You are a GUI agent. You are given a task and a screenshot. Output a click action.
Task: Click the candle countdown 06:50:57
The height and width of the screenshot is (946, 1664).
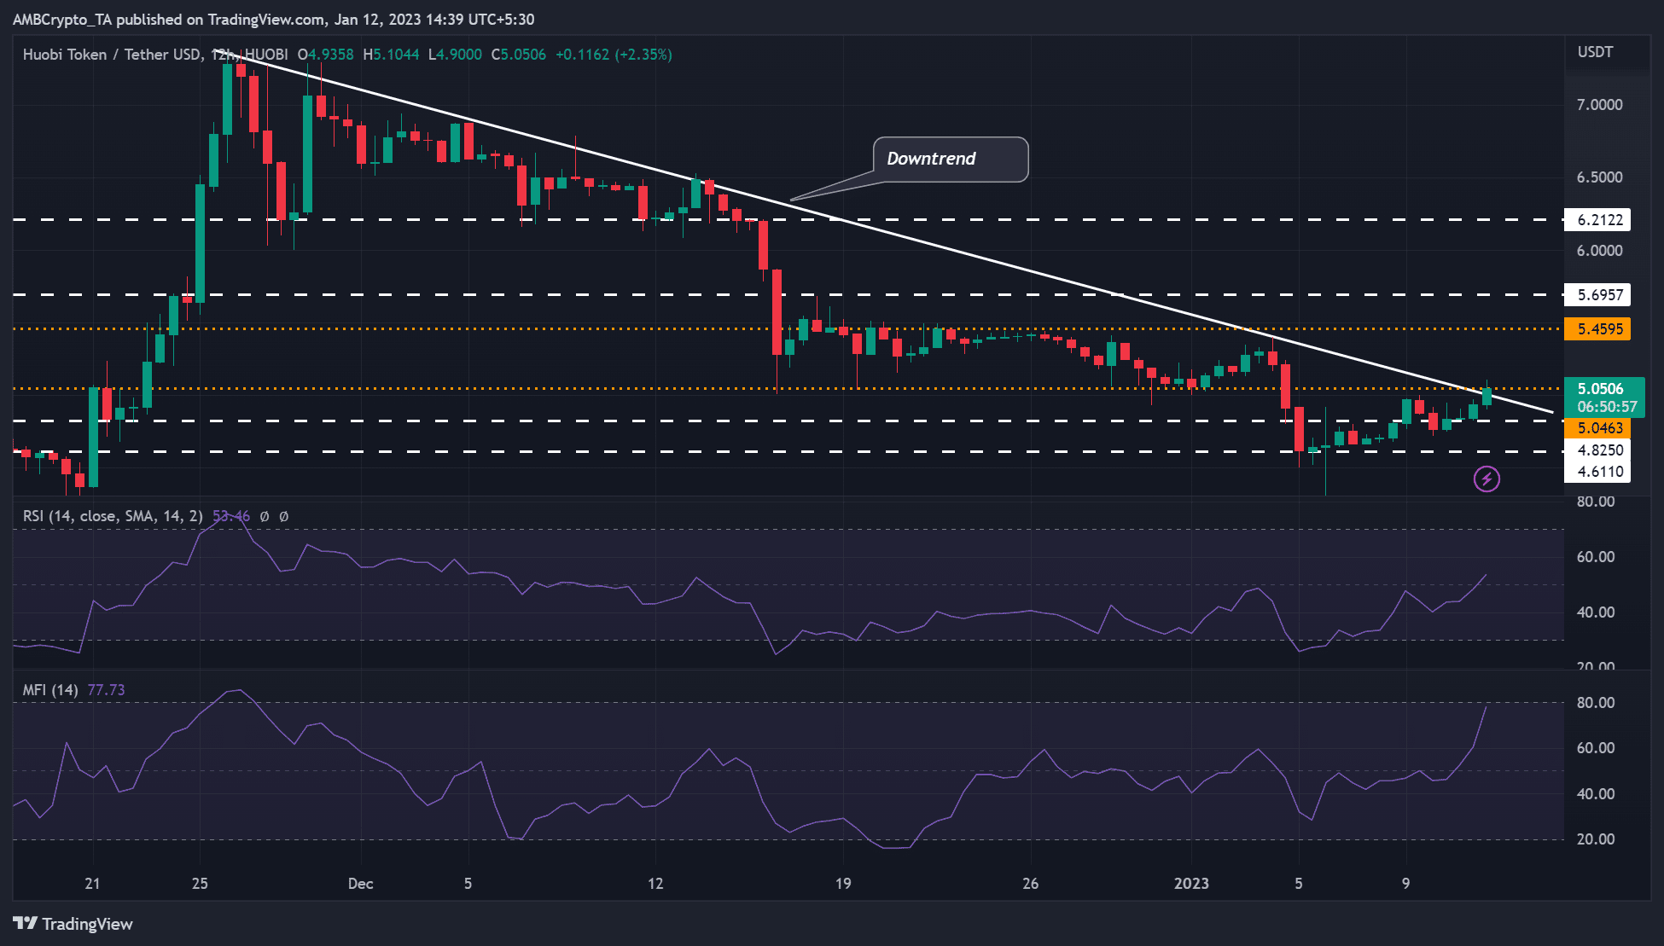(1607, 407)
